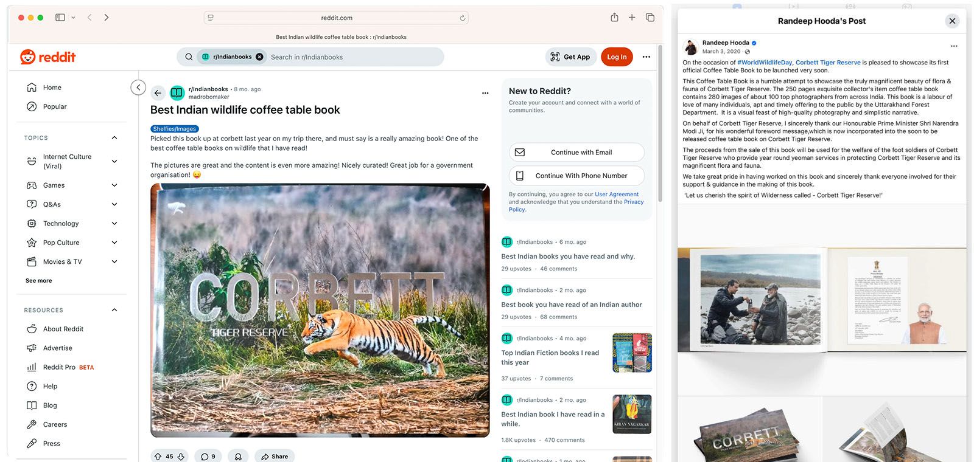Open 'Best book you have read of an Indian author'
The image size is (974, 462).
coord(572,305)
